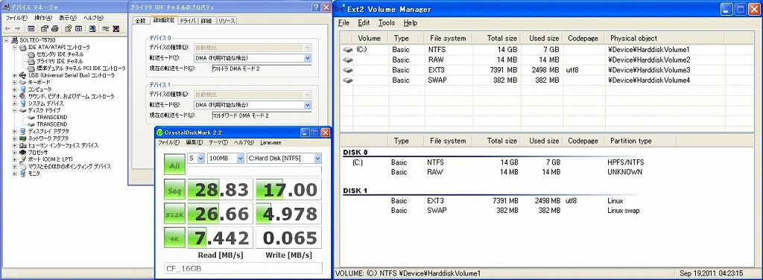This screenshot has height=280, width=763.
Task: Collapse the IDE ATA/ATAPI controller node
Action: tap(15, 47)
